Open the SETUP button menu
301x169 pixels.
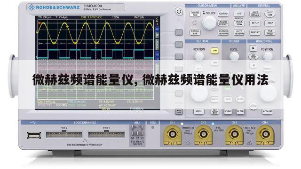[x=255, y=23]
